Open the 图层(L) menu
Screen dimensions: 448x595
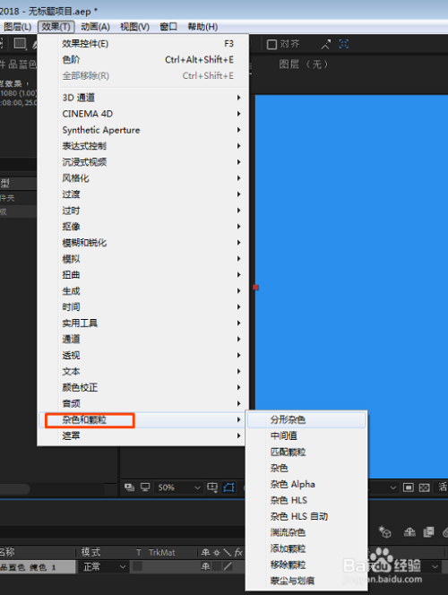click(x=17, y=27)
